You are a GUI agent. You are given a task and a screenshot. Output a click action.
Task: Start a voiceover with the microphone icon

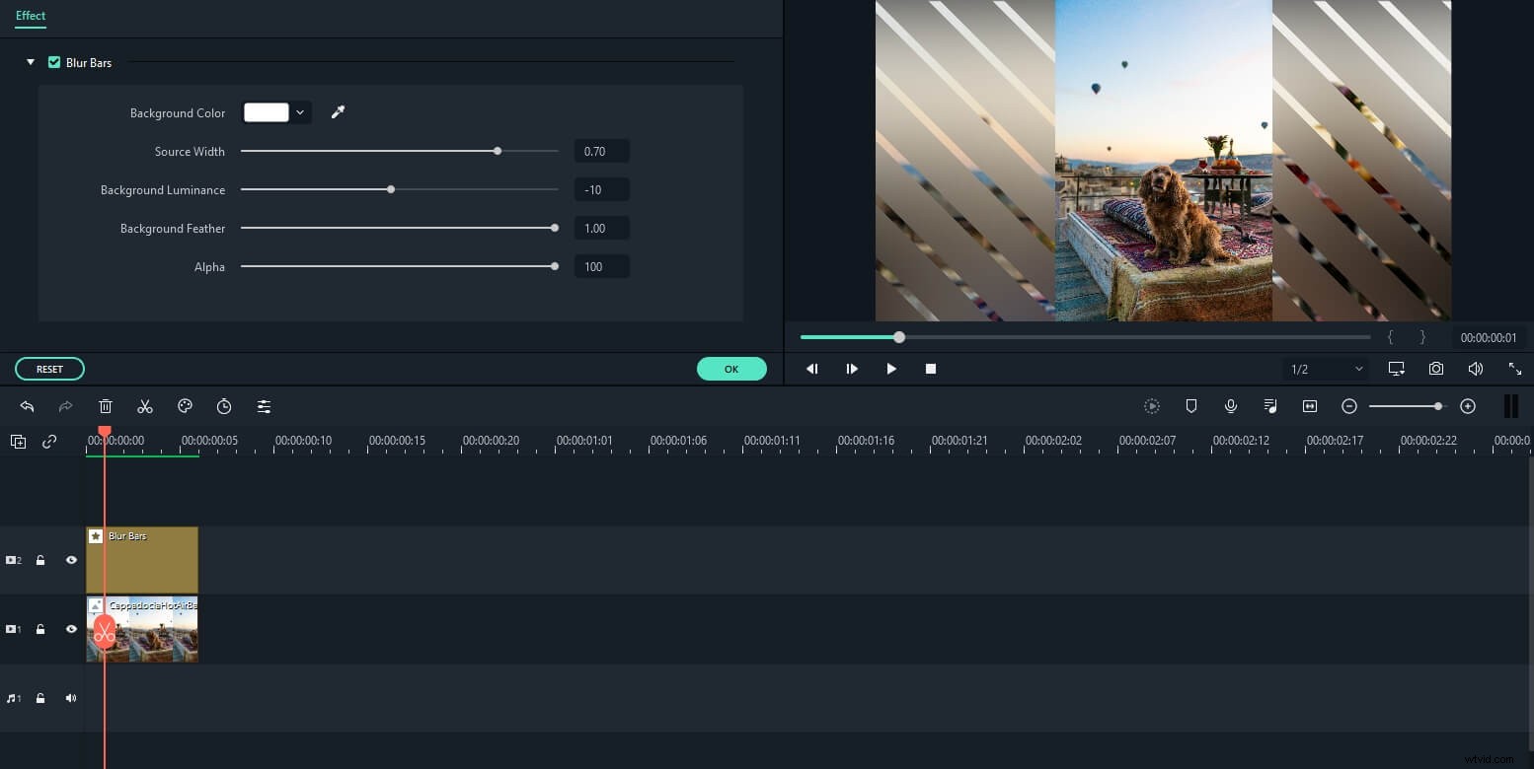tap(1231, 405)
